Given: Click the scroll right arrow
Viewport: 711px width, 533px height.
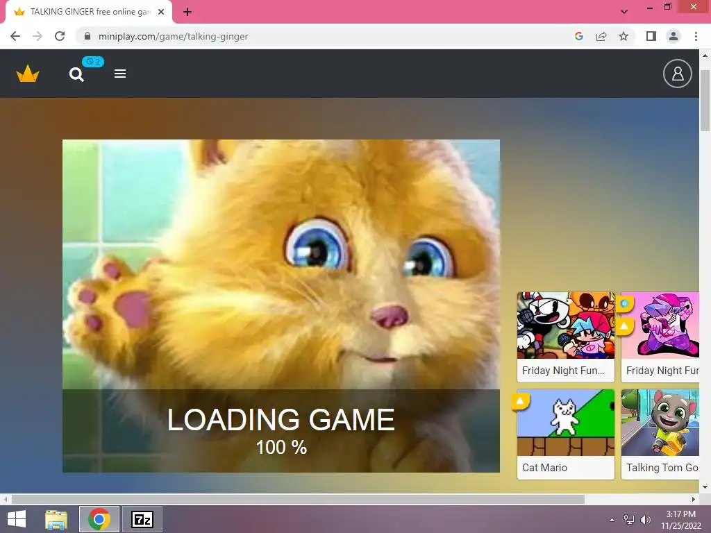Looking at the screenshot, I should (x=694, y=500).
